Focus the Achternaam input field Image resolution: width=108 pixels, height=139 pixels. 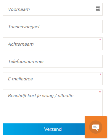tap(53, 44)
